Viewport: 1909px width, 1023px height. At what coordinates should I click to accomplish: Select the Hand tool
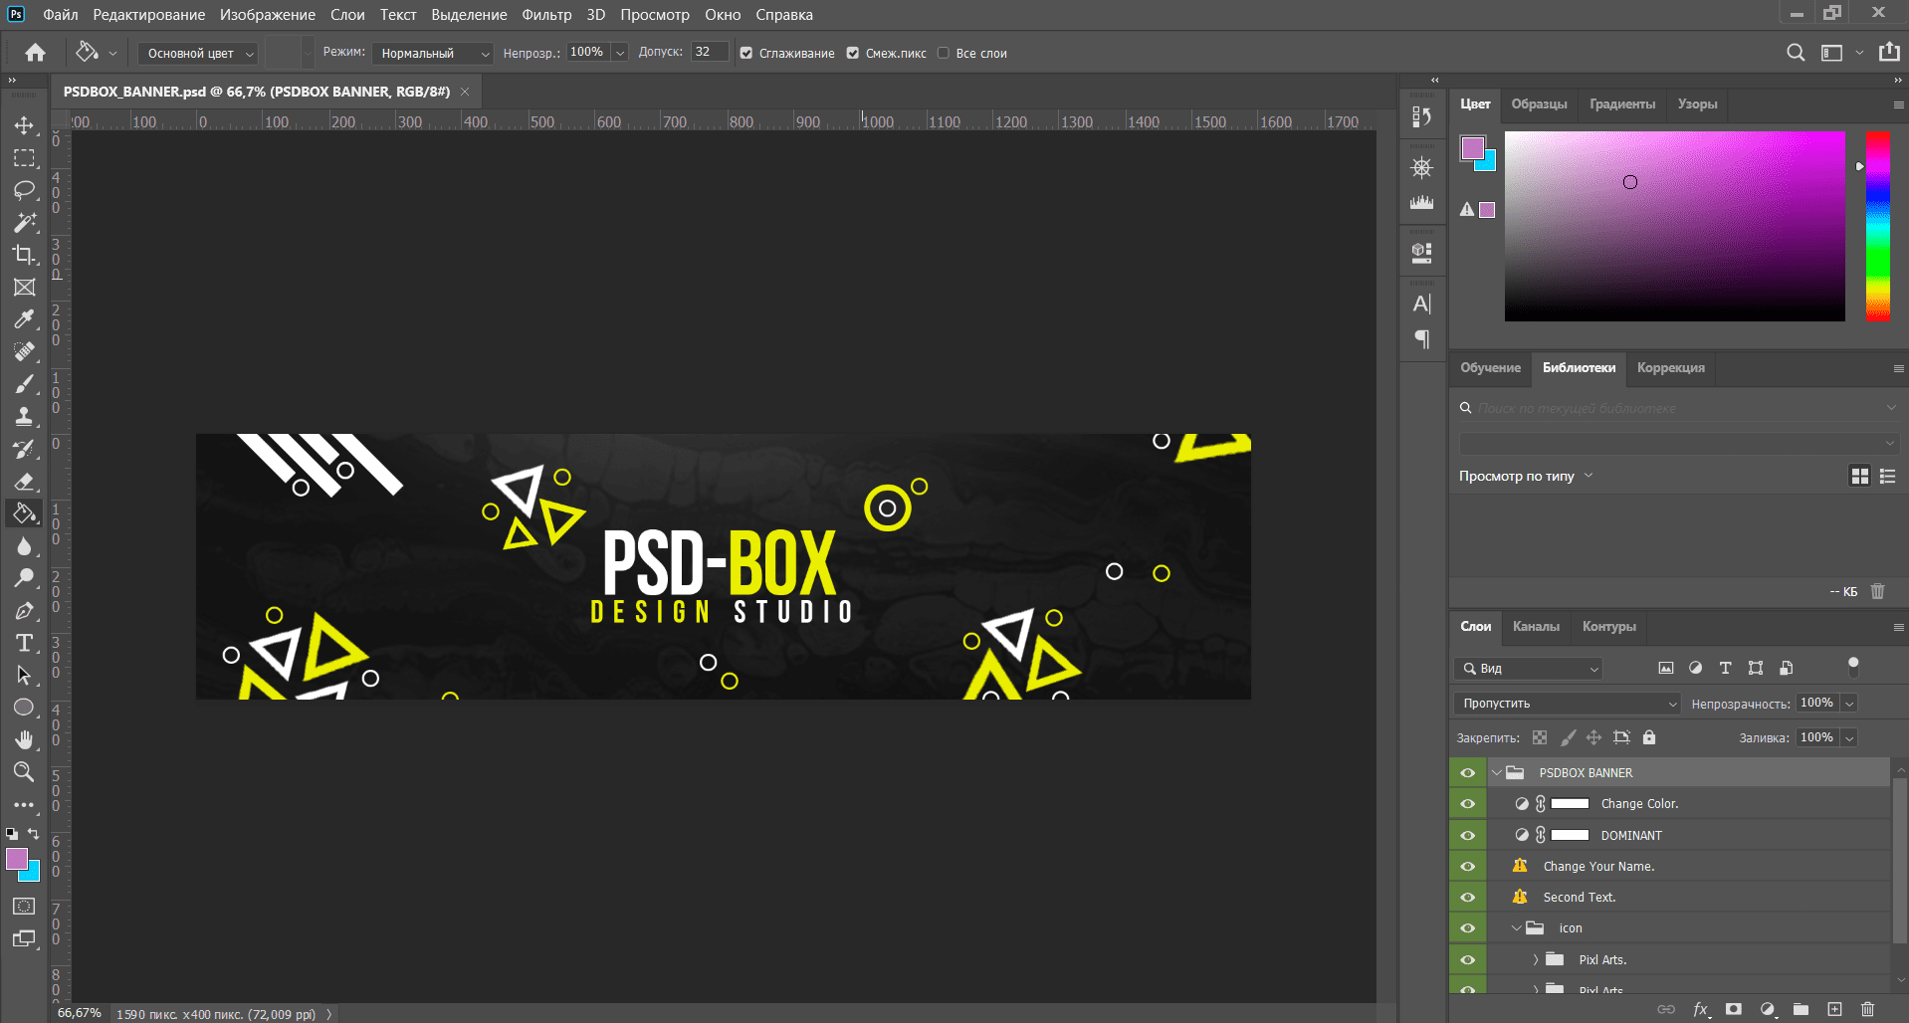tap(24, 739)
